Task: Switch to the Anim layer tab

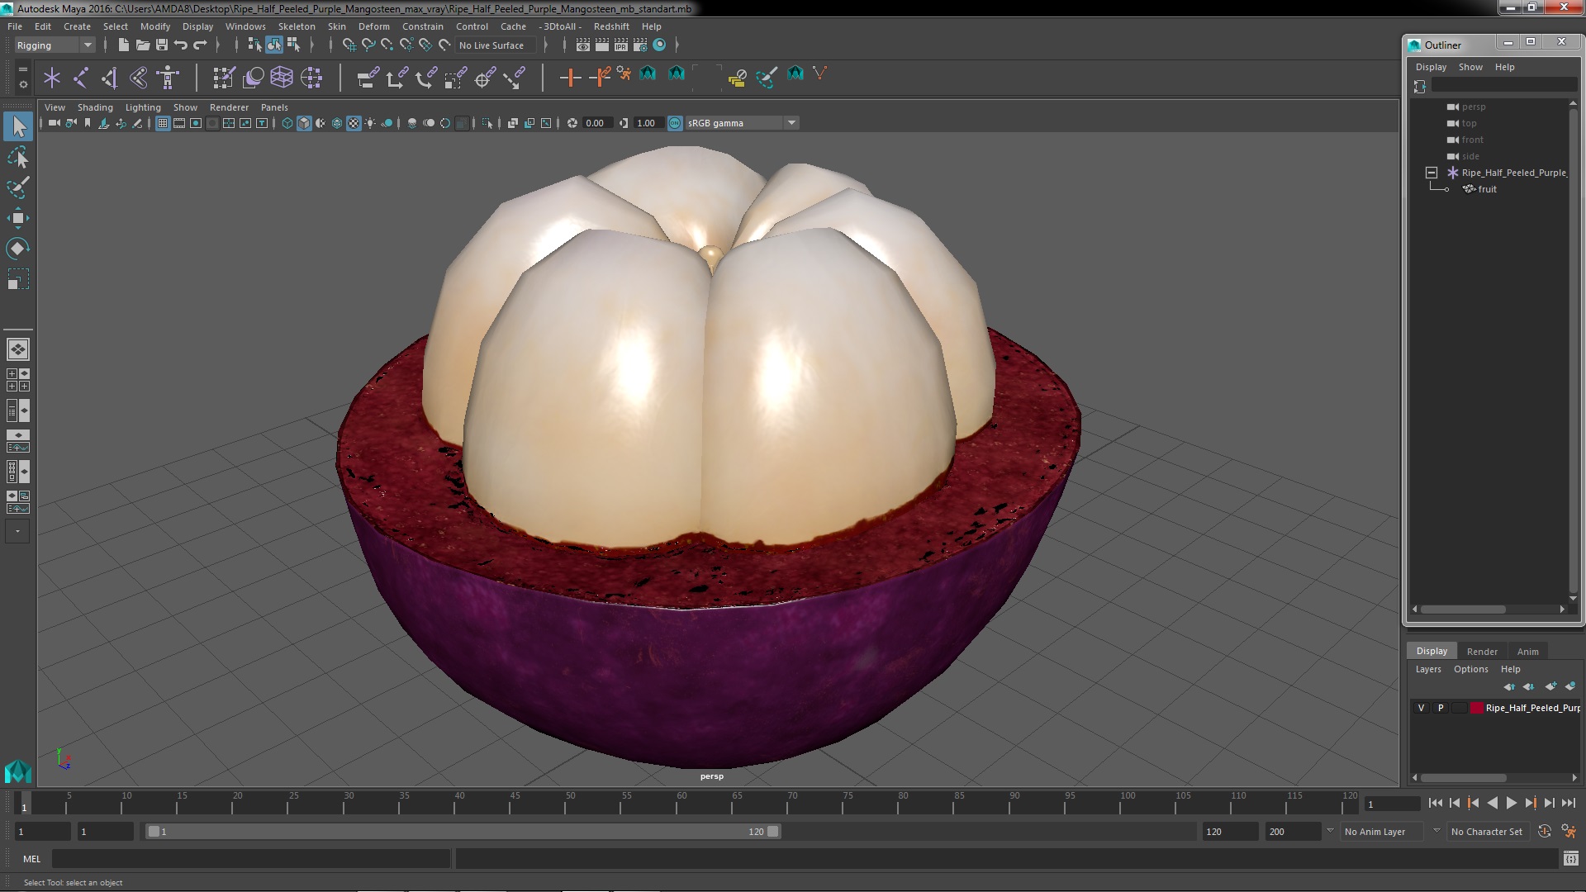Action: pyautogui.click(x=1527, y=652)
